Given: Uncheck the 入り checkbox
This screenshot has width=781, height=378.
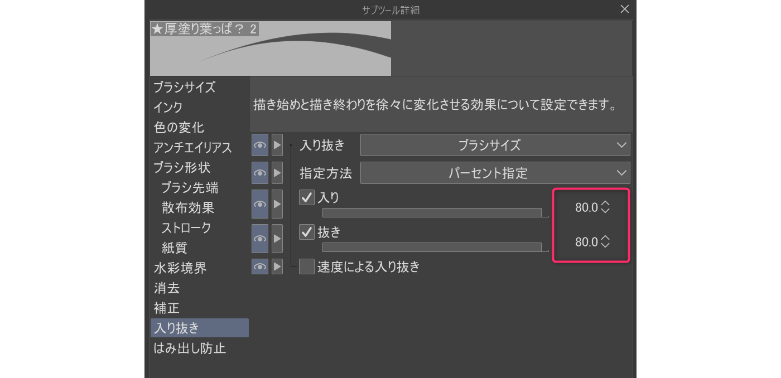Looking at the screenshot, I should [307, 197].
